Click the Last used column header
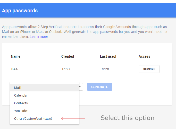This screenshot has width=176, height=129. click(108, 56)
